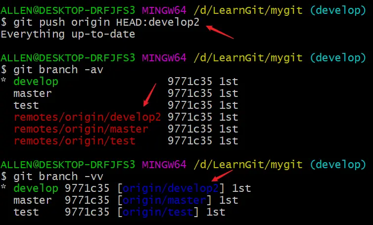Select '1st' message after [origin/develop2]
The image size is (373, 225).
[241, 188]
